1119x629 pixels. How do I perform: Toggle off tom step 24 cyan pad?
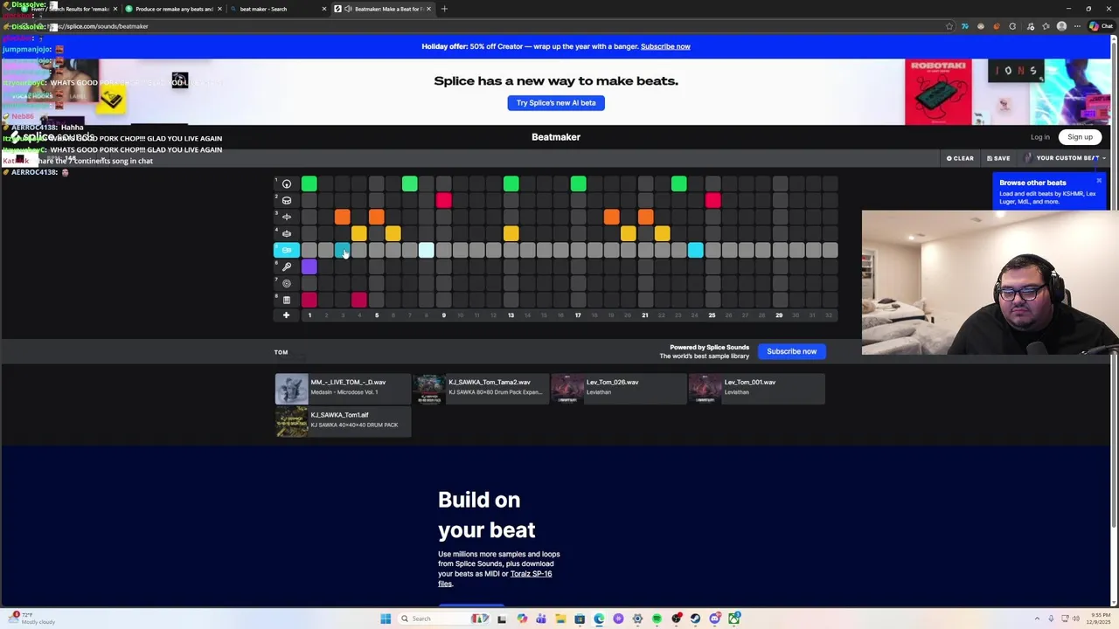pos(695,250)
